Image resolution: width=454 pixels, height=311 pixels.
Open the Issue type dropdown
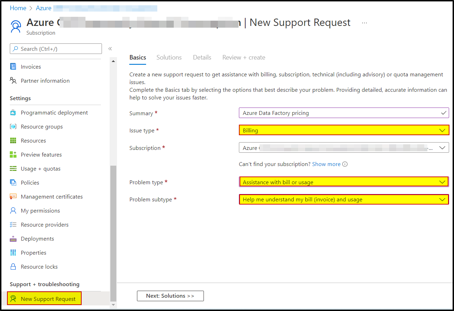(x=344, y=130)
